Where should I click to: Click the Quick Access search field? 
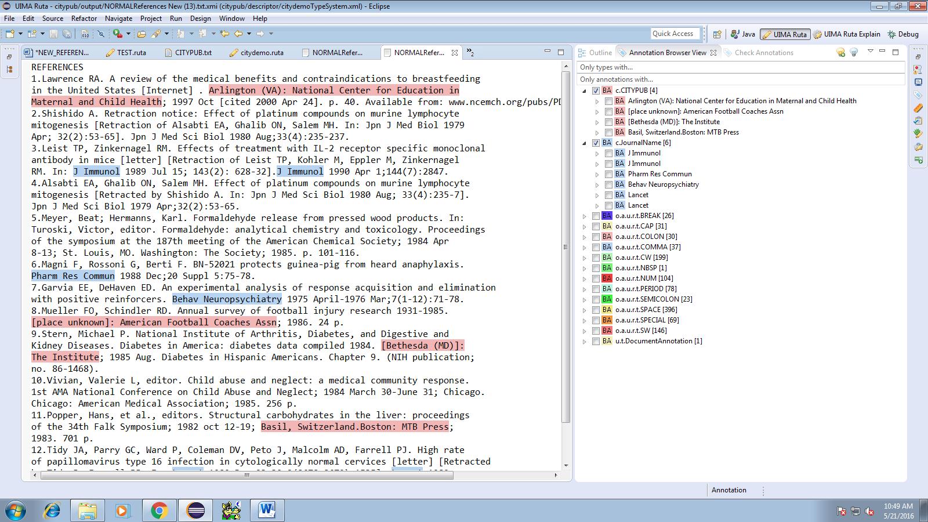[x=673, y=34]
